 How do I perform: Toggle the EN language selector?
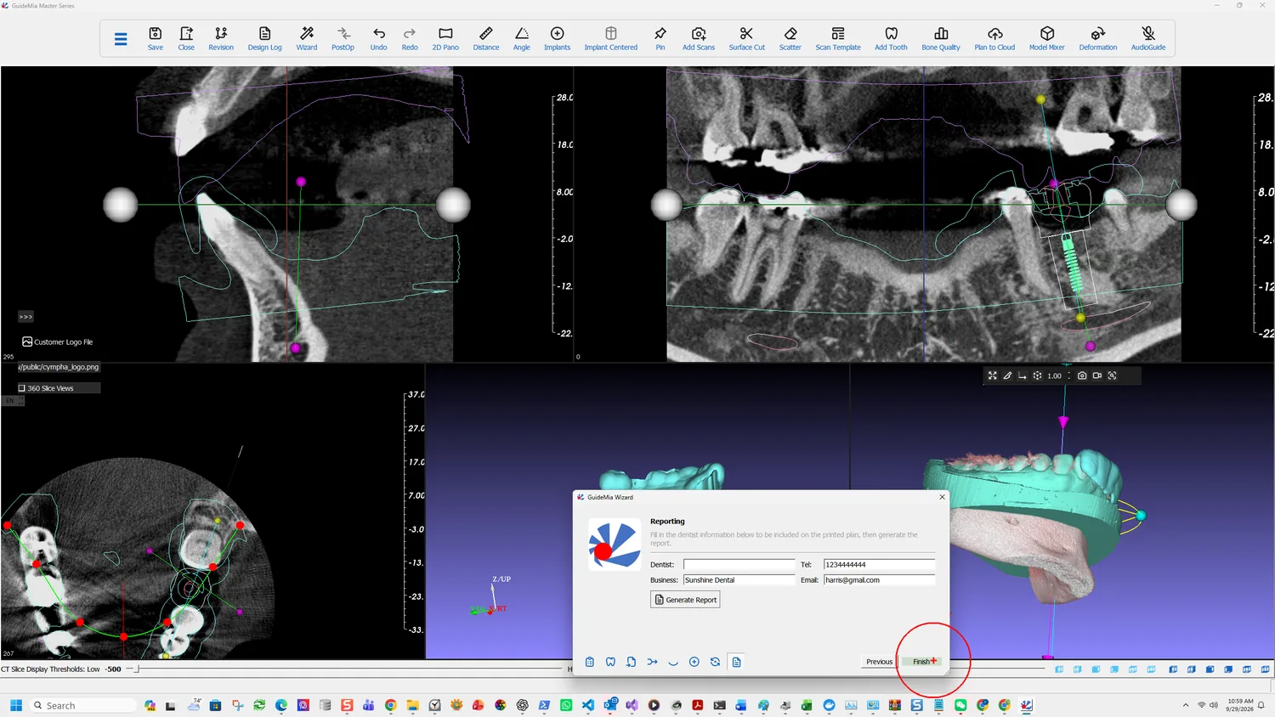[12, 400]
